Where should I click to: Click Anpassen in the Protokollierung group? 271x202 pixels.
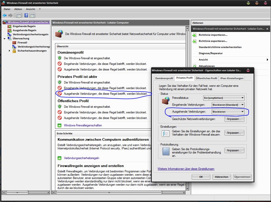(234, 150)
